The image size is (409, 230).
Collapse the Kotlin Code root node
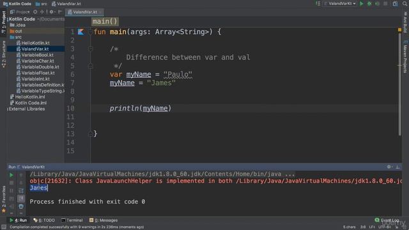pyautogui.click(x=22, y=19)
